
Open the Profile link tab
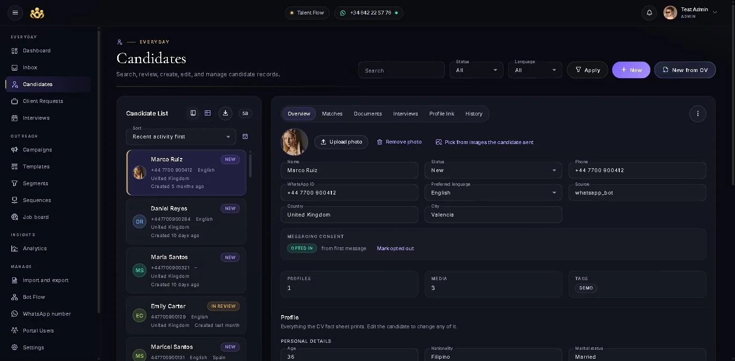tap(442, 114)
